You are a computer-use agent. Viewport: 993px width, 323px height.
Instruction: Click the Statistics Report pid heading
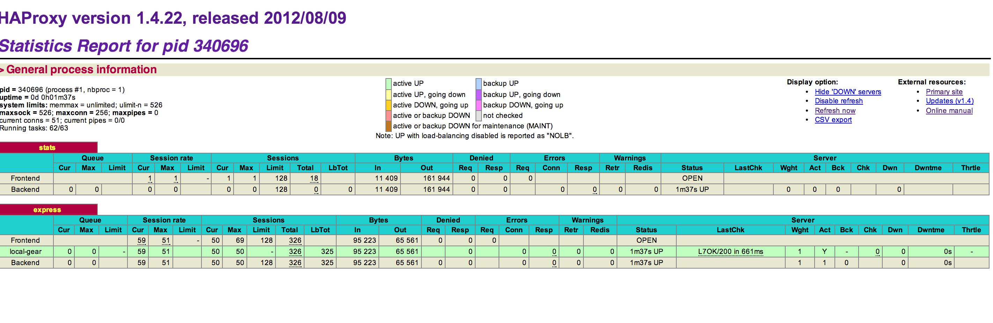pyautogui.click(x=124, y=46)
